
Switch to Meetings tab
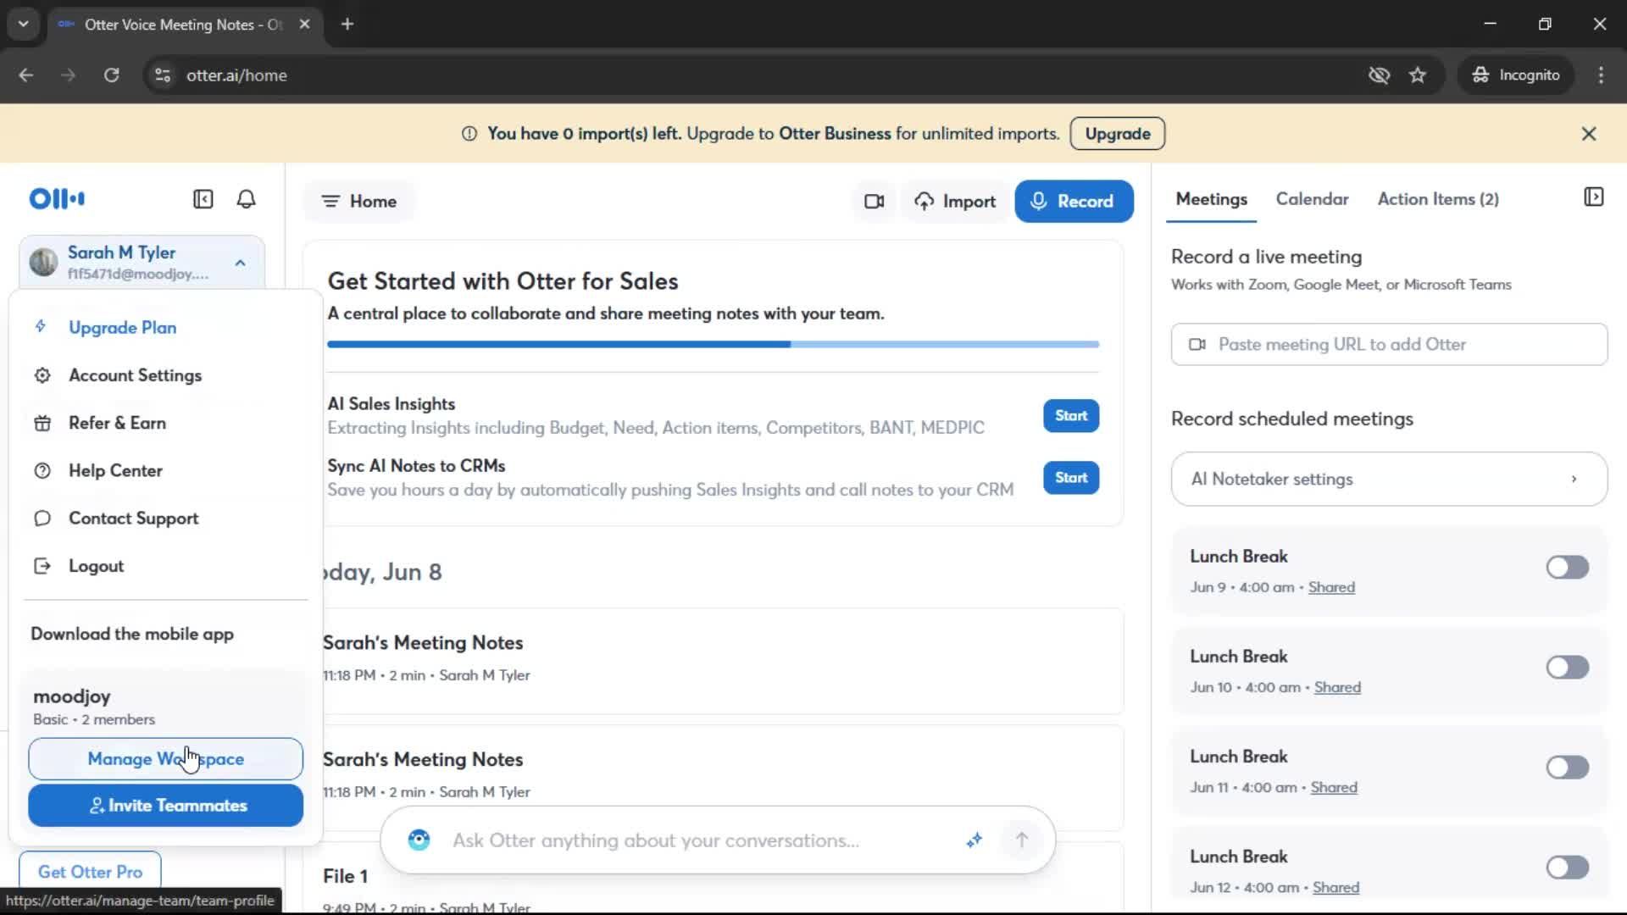(x=1211, y=199)
